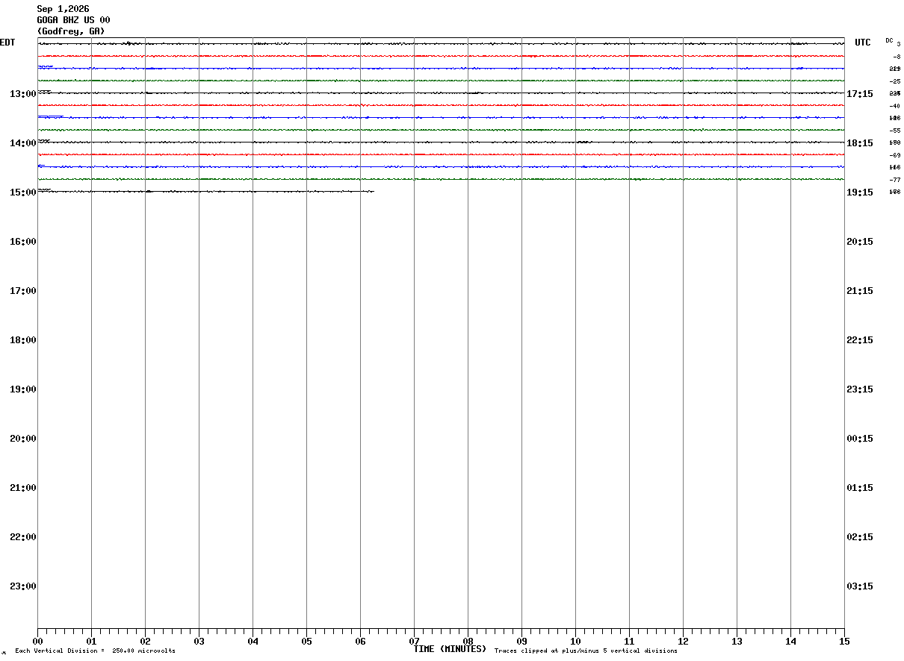Image resolution: width=904 pixels, height=661 pixels.
Task: Click the end of the last black trace
Action: tap(373, 192)
